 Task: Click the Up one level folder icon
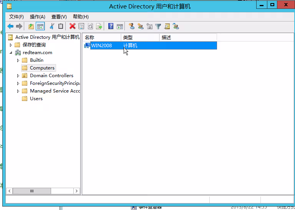tap(31, 26)
